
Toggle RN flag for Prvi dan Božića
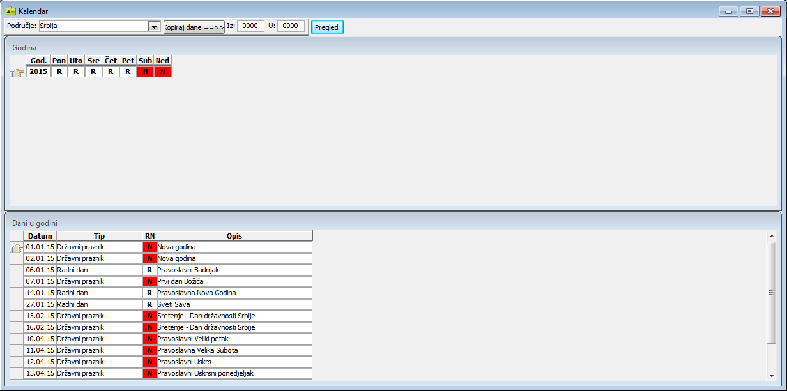click(150, 281)
